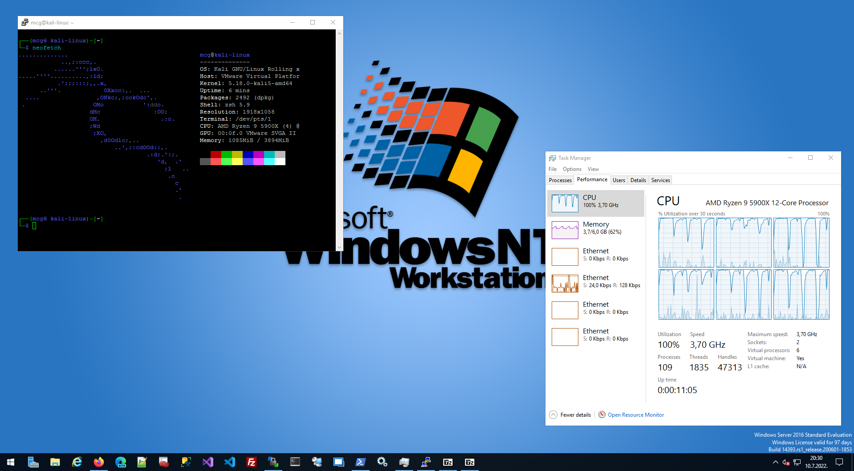Select the Performance tab
This screenshot has height=471, width=854.
pos(592,179)
